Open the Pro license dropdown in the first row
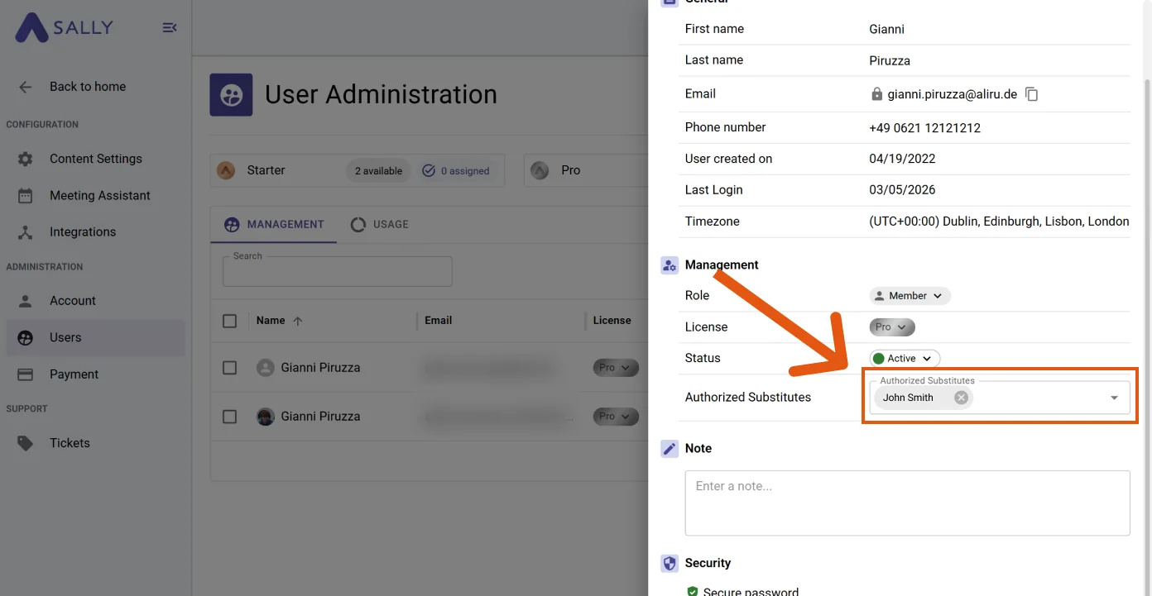The width and height of the screenshot is (1152, 596). [x=616, y=368]
